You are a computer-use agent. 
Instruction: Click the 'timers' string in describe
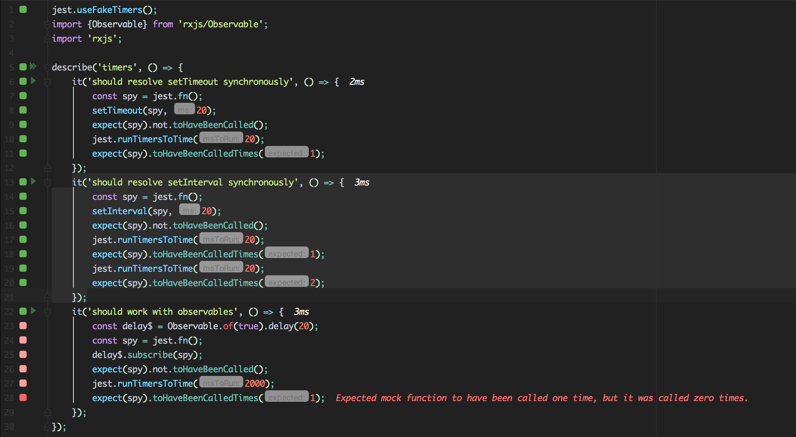(x=117, y=67)
